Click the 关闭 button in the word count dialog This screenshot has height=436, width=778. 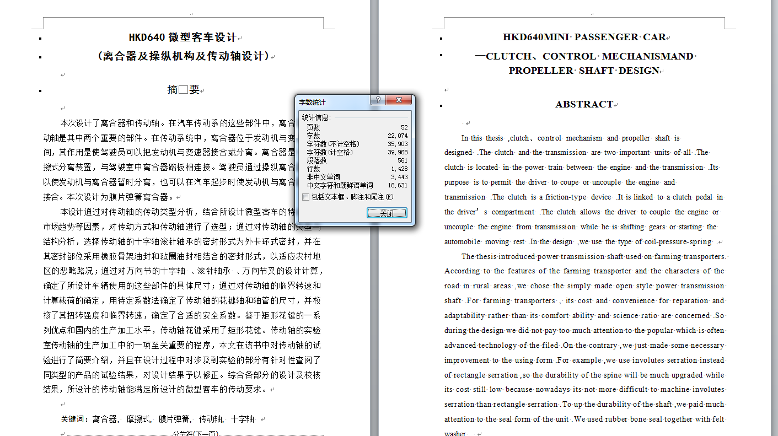coord(387,213)
